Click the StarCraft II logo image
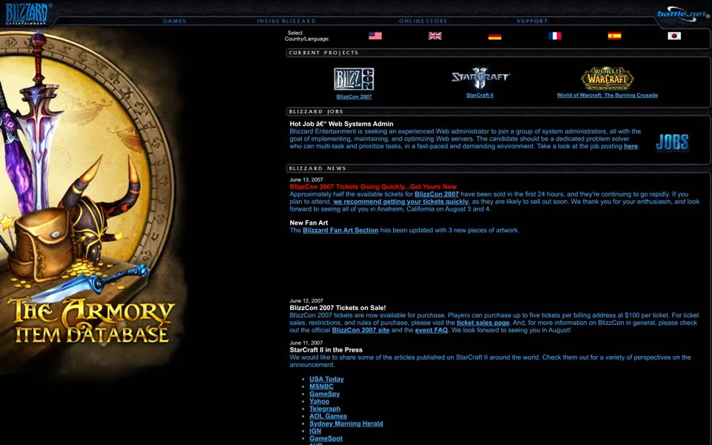 (480, 78)
